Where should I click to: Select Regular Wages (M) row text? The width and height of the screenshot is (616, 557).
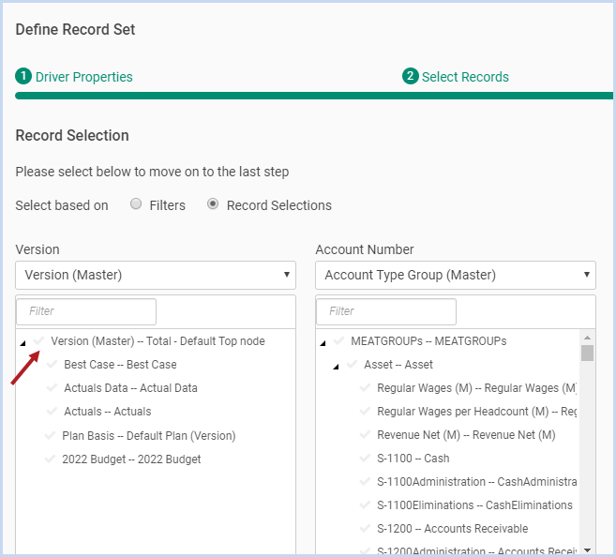point(476,388)
